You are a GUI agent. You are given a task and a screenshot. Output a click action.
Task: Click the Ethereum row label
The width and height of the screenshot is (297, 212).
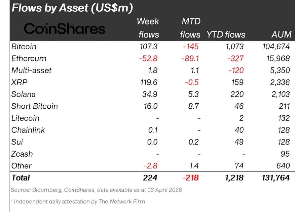click(x=29, y=58)
